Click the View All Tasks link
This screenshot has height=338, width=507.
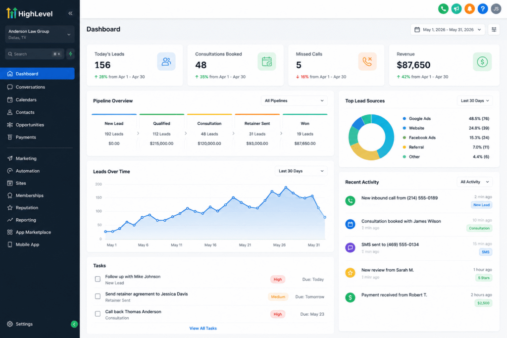203,328
